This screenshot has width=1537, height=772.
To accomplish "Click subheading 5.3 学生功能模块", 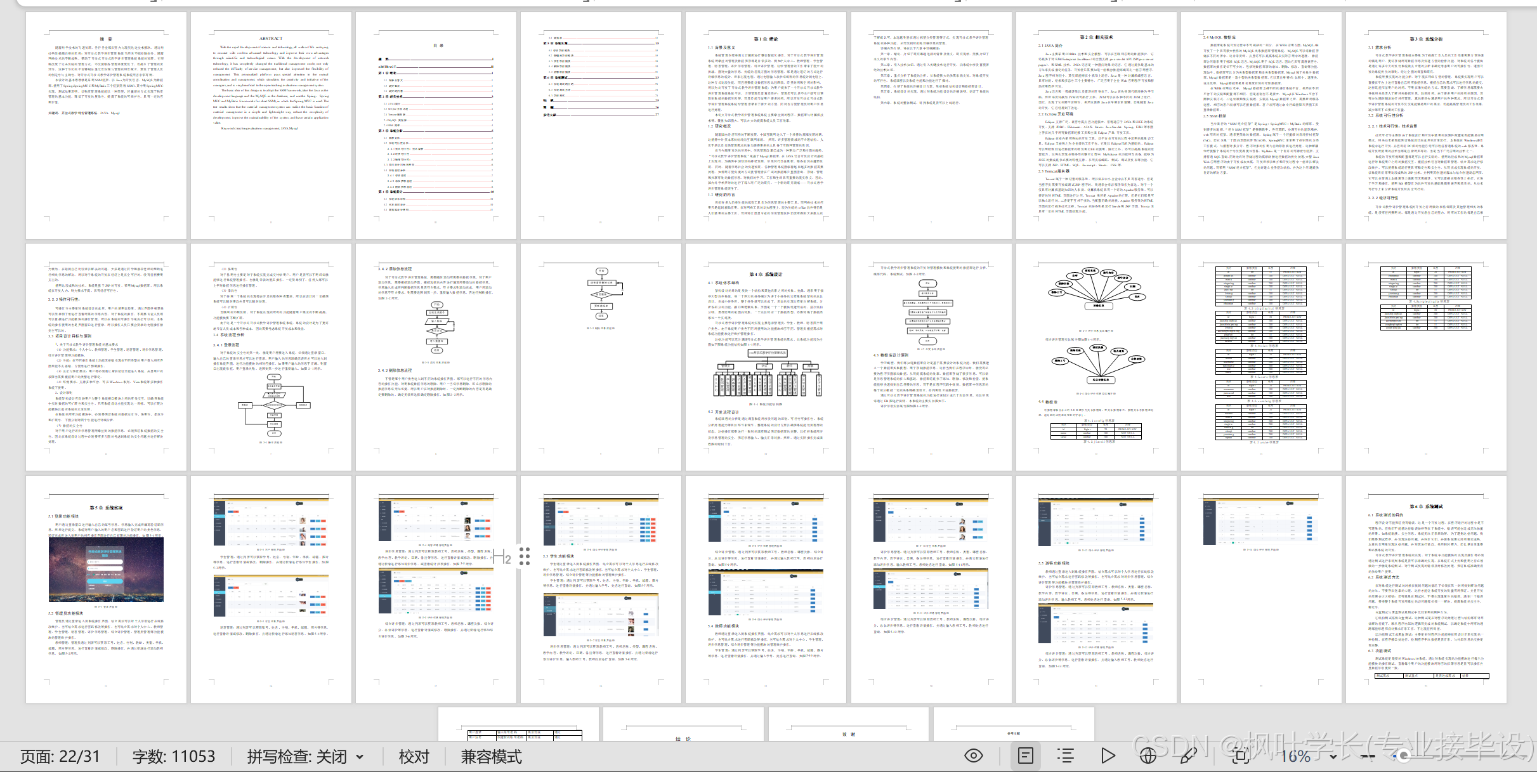I will tap(558, 556).
